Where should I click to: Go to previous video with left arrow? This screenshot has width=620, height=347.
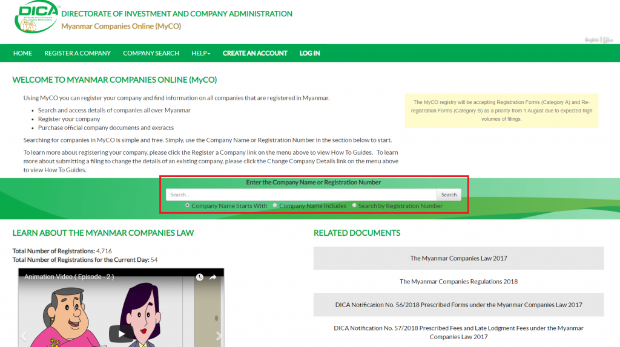pos(24,336)
